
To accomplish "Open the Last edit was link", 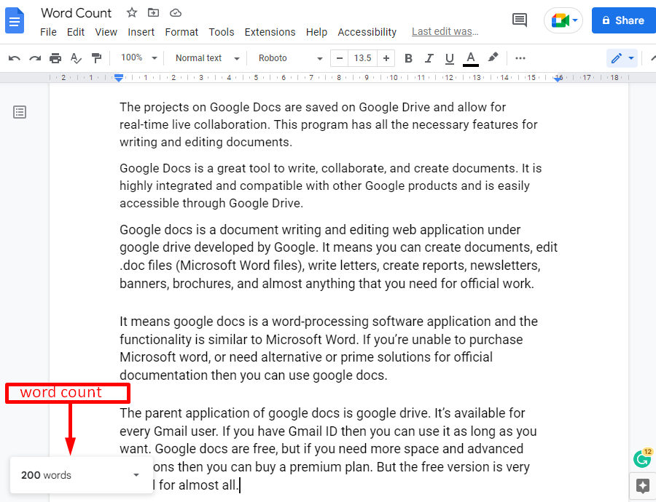I will tap(445, 32).
